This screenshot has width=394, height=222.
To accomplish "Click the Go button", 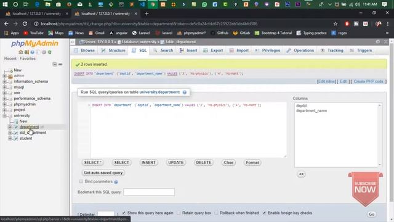I will tap(371, 214).
